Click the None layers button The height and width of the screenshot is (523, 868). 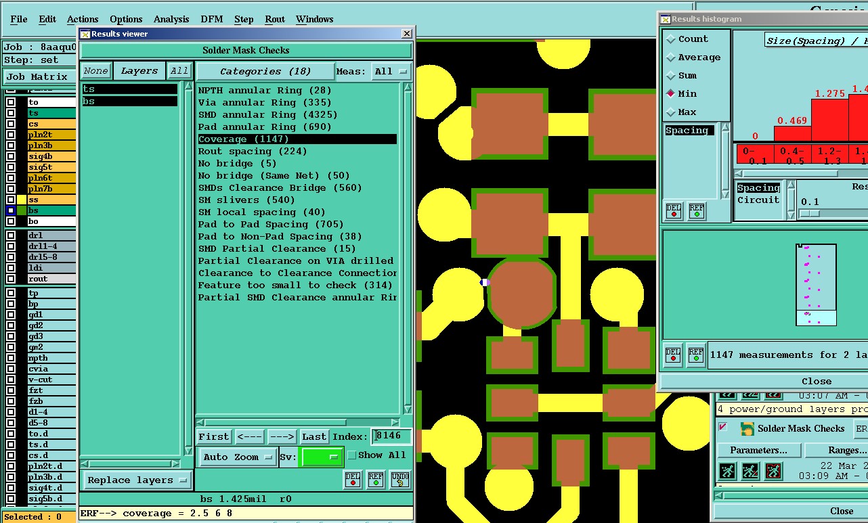pyautogui.click(x=95, y=71)
